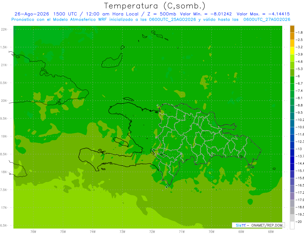This screenshot has width=304, height=235.
Task: Click the "1500 UTC" time label
Action: point(65,14)
